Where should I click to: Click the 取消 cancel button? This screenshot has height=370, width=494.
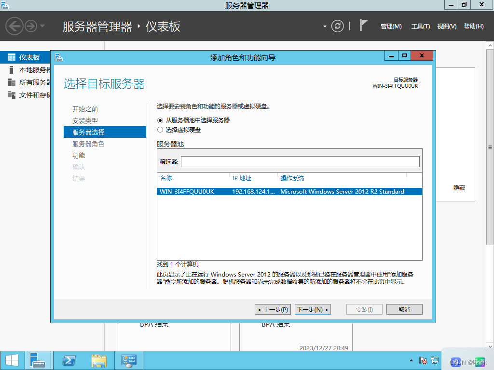point(404,310)
